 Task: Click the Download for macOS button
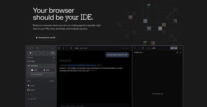coord(46,38)
